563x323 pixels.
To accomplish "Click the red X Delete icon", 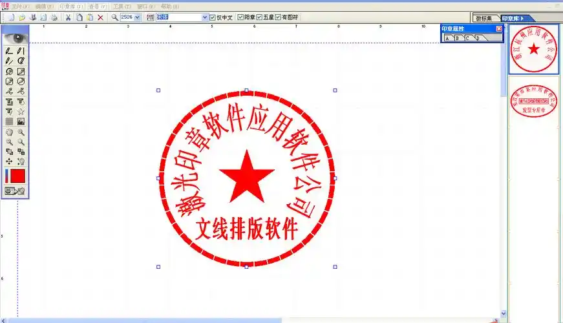I will point(101,17).
